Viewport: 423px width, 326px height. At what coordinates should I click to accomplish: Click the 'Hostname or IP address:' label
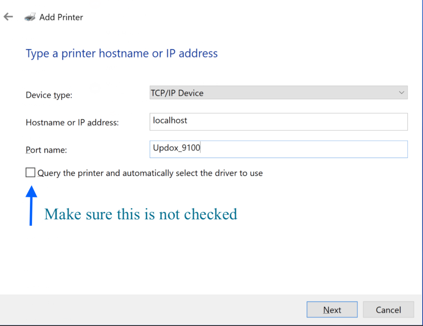[72, 122]
